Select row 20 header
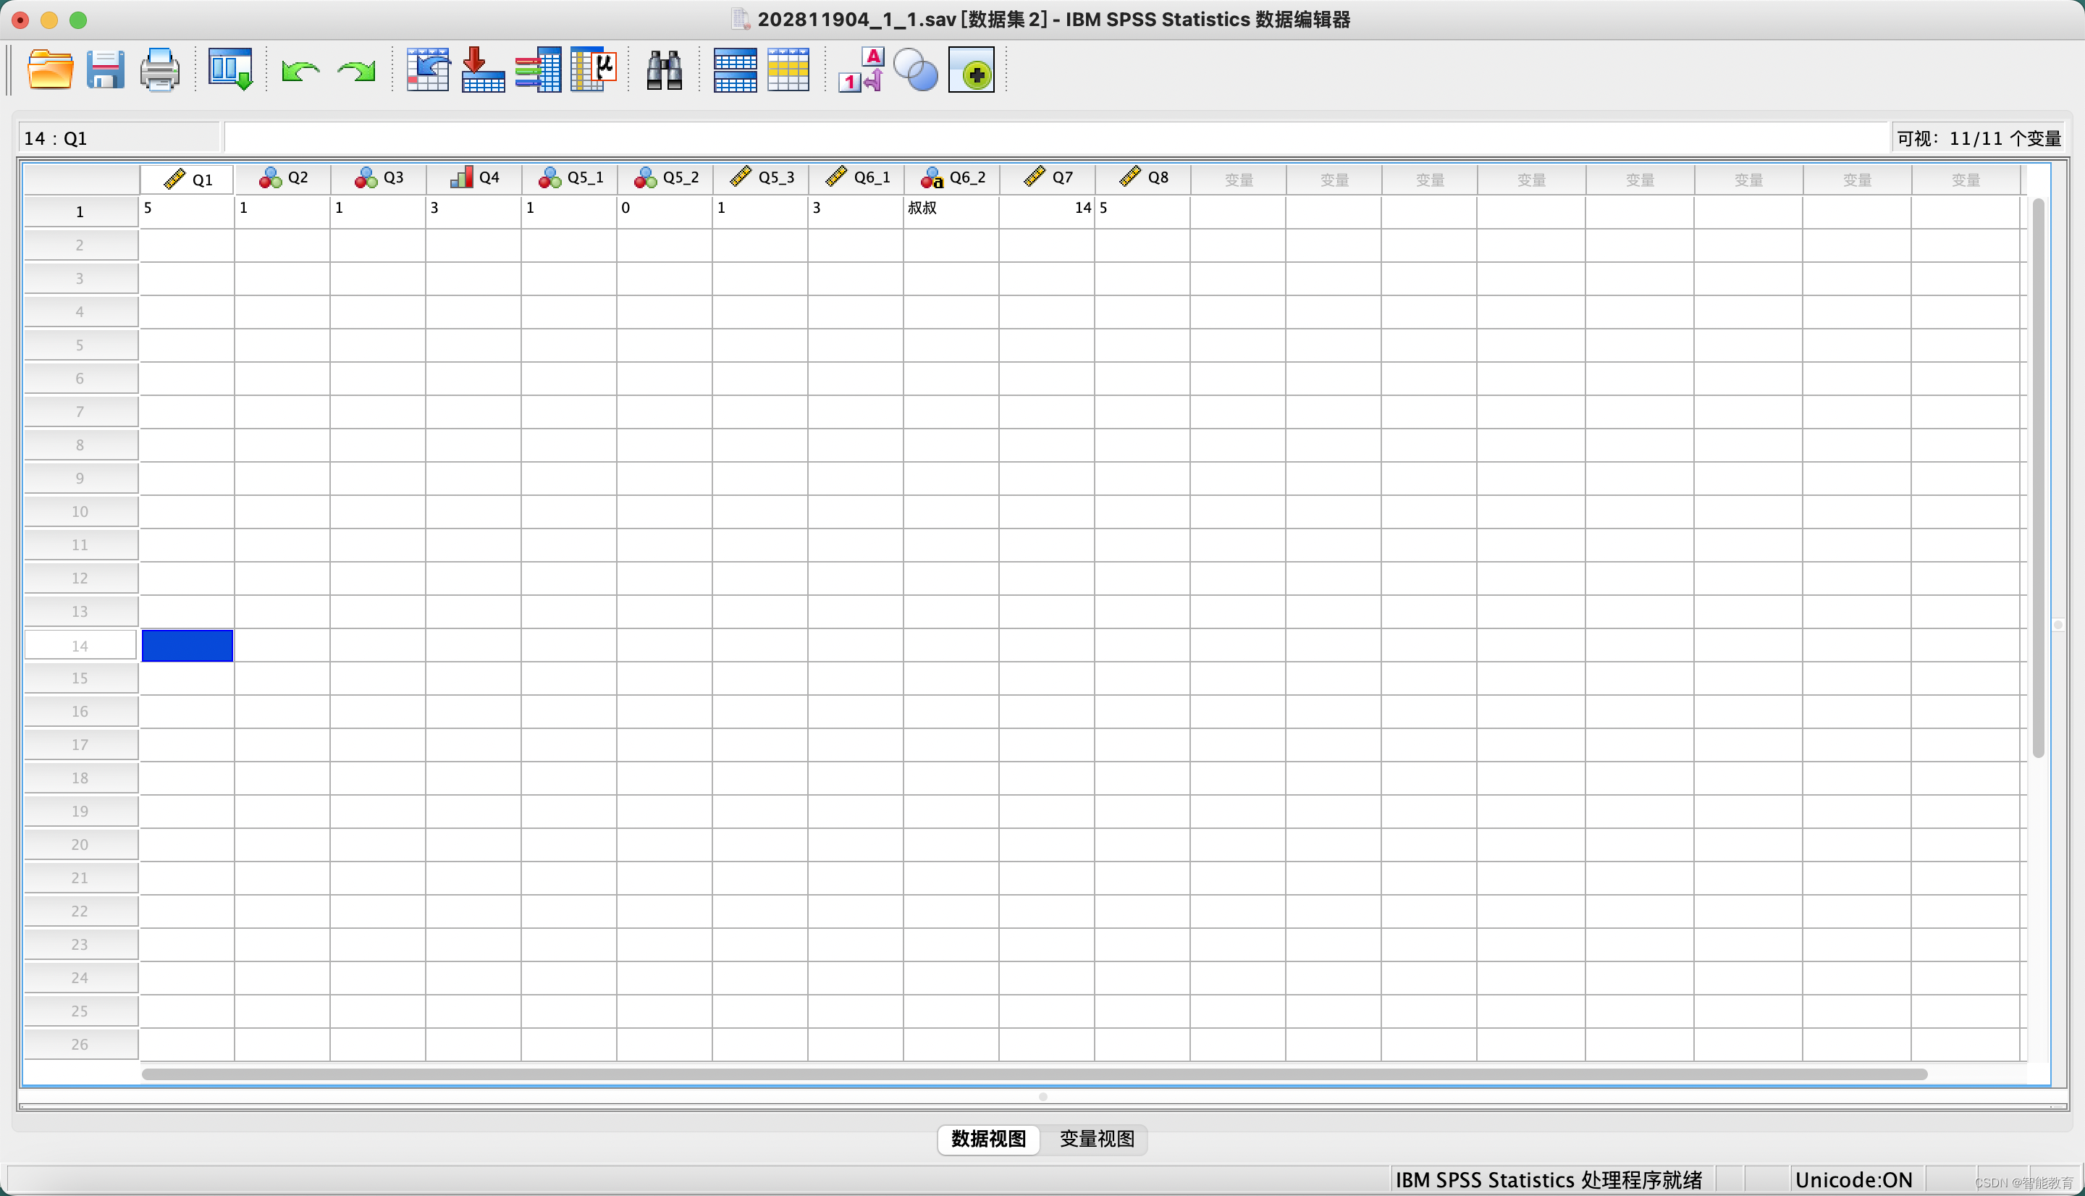Screen dimensions: 2085x1196 point(80,844)
